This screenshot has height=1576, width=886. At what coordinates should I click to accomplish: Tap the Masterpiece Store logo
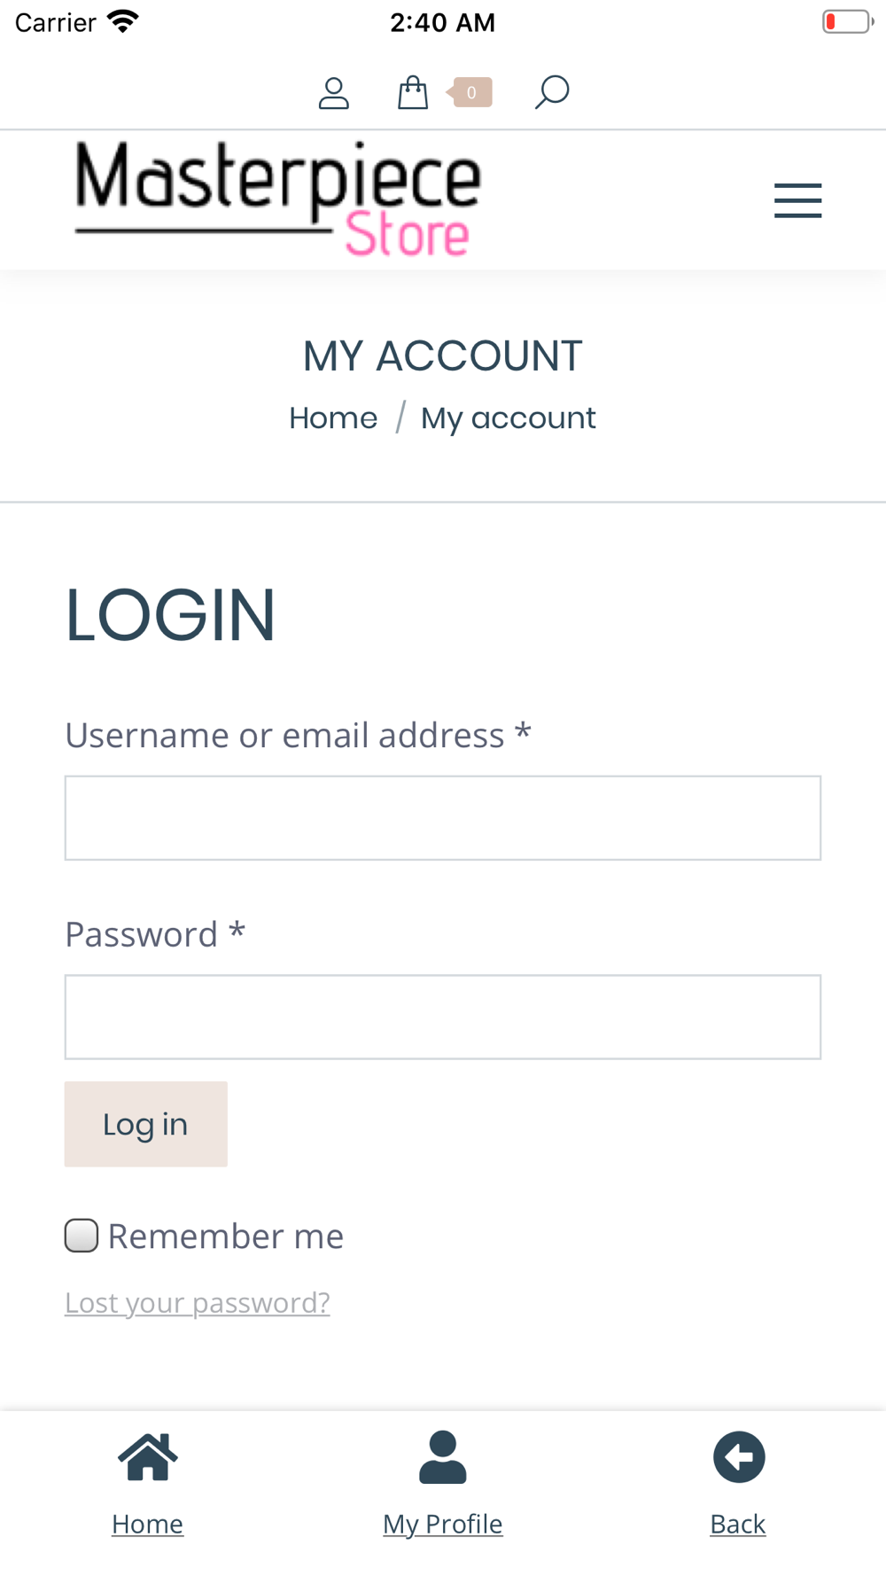click(x=278, y=199)
